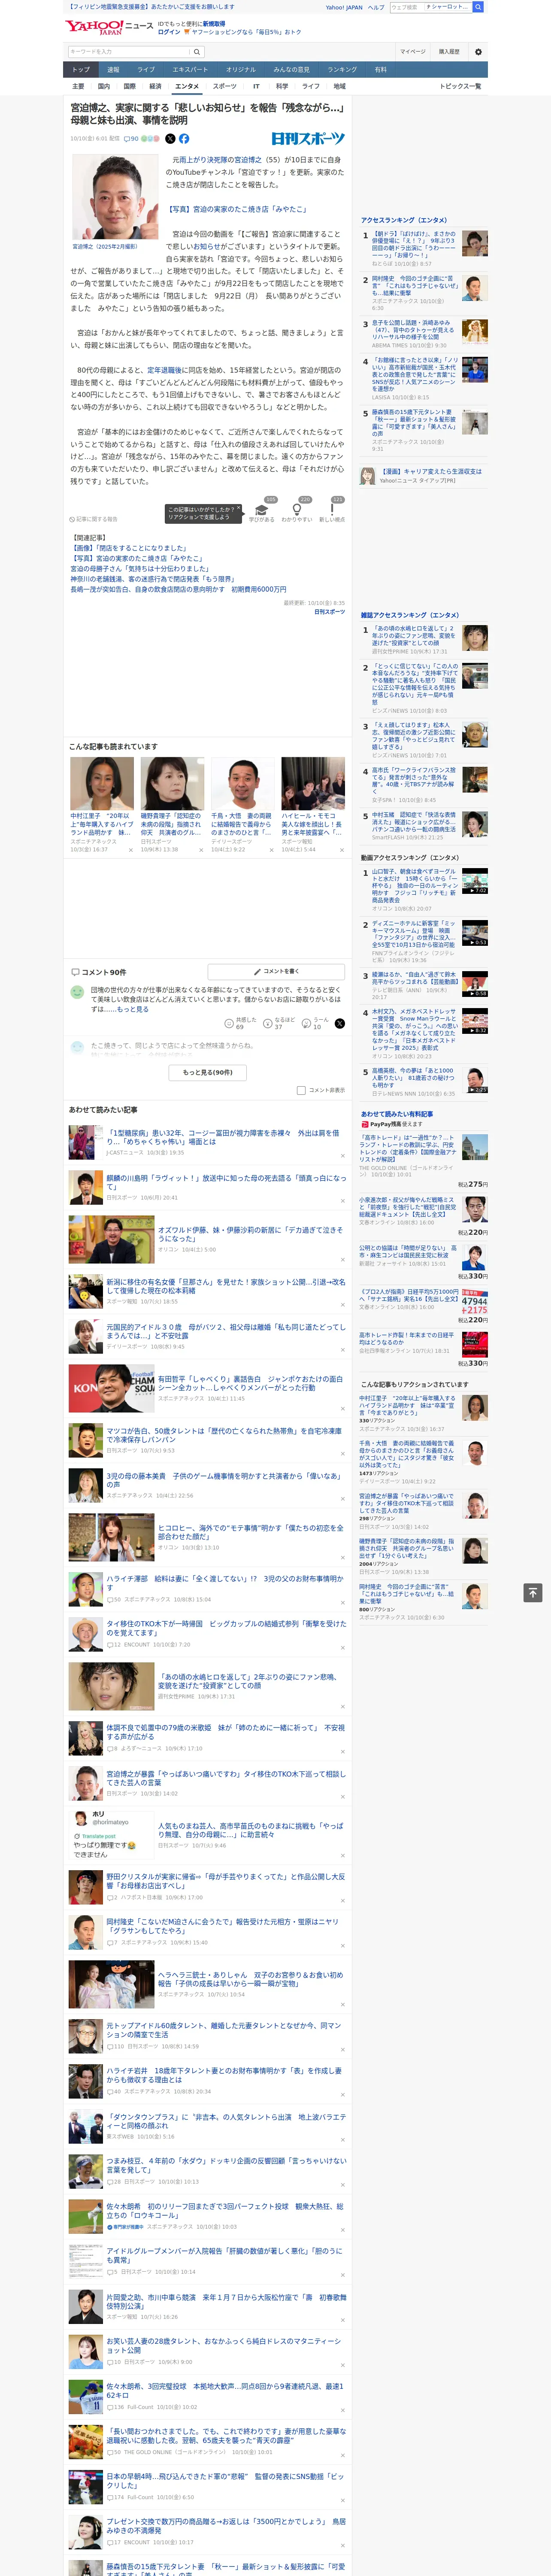Open the エキスパート tab
Screen dimensions: 551x2576
pos(190,70)
